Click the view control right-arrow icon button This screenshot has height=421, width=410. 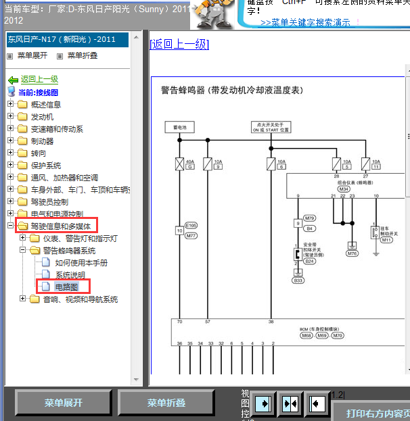pyautogui.click(x=263, y=404)
